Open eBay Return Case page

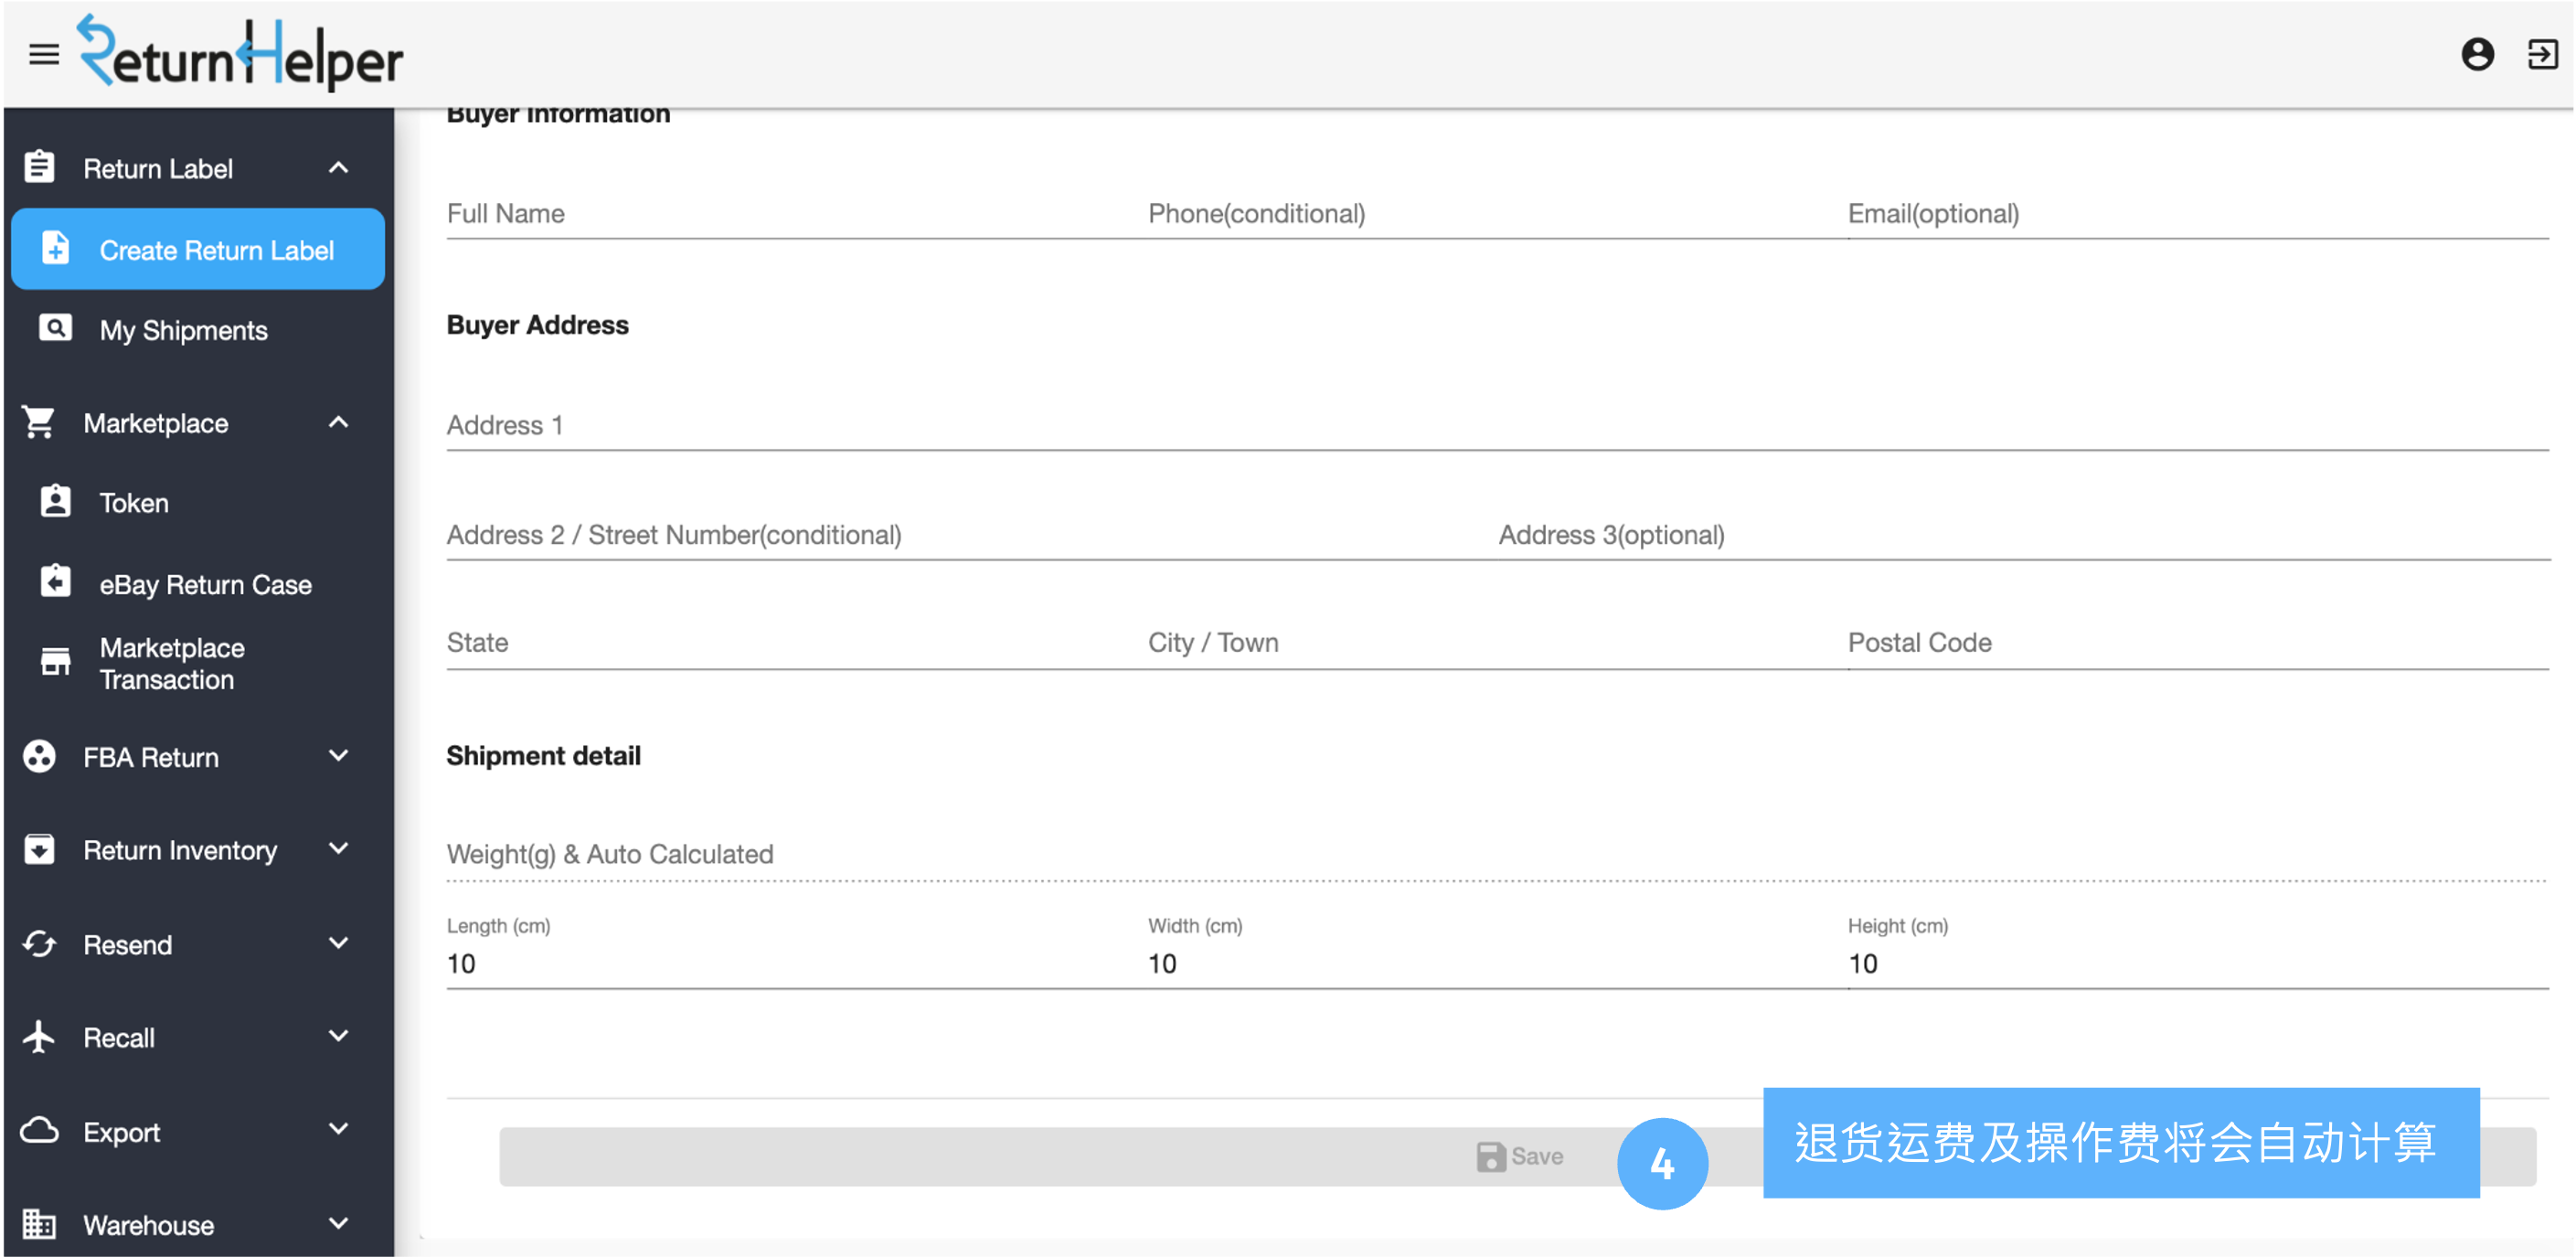coord(205,584)
